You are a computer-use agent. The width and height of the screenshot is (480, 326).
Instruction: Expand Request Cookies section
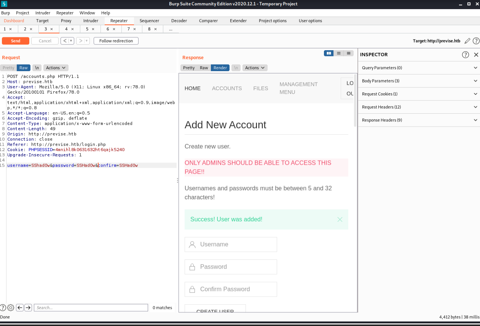(418, 94)
